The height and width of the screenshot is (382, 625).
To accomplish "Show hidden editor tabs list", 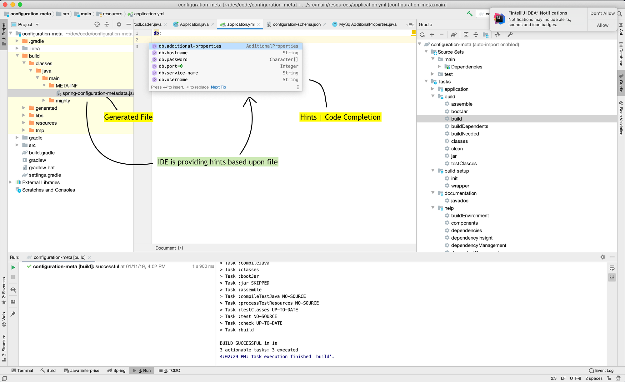I will pos(410,25).
